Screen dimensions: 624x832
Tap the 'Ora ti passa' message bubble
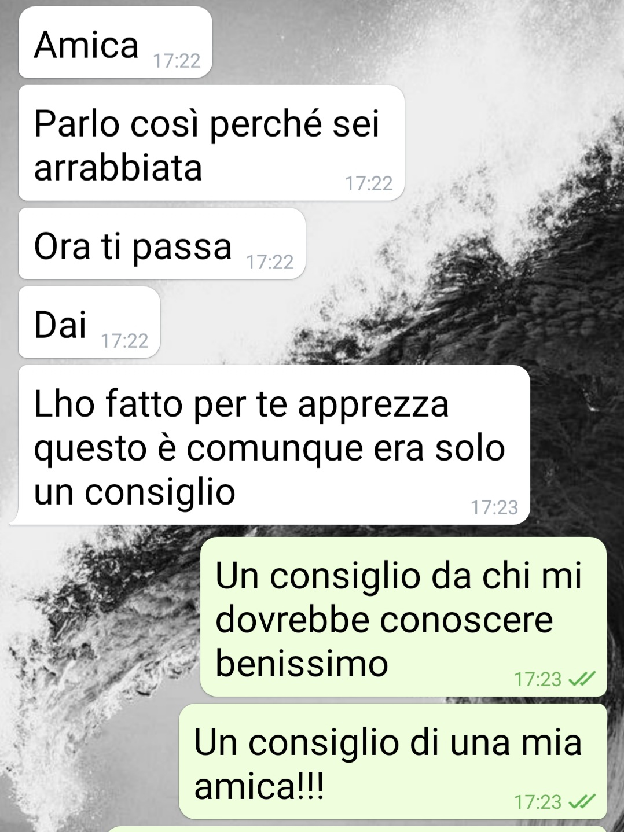[x=162, y=244]
